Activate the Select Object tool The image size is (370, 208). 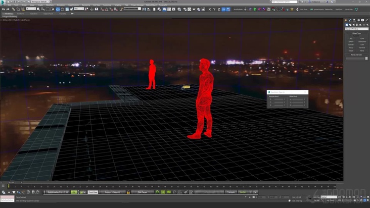38,9
